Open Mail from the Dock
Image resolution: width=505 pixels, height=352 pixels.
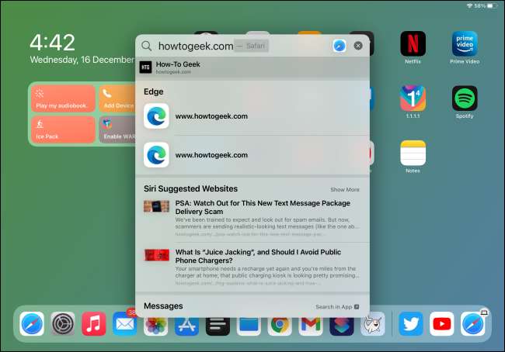[x=124, y=324]
